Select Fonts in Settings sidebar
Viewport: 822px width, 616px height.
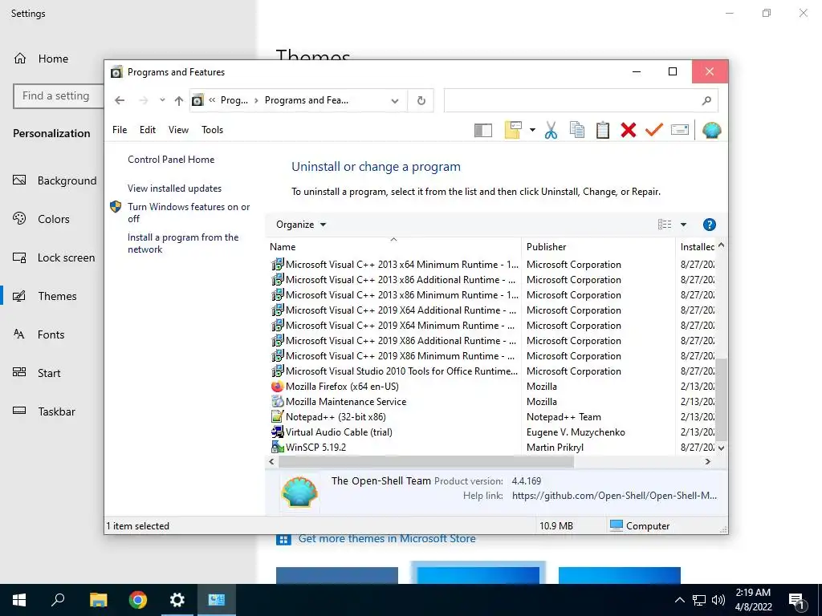[52, 334]
